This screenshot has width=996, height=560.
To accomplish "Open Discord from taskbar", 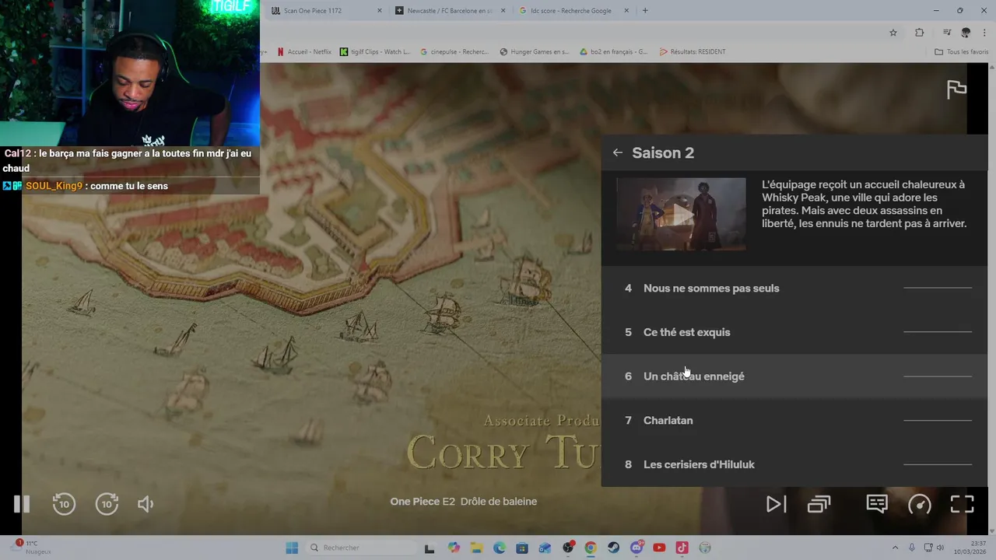I will pyautogui.click(x=637, y=548).
